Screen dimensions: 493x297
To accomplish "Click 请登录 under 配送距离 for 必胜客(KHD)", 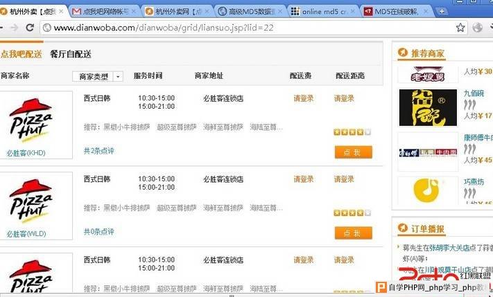I will (x=344, y=98).
